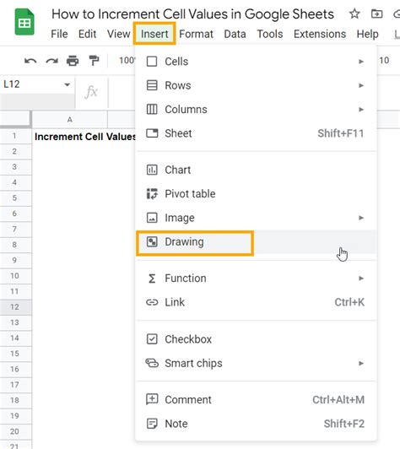Click the Comment plus icon
Viewport: 400px width, 449px height.
point(152,399)
